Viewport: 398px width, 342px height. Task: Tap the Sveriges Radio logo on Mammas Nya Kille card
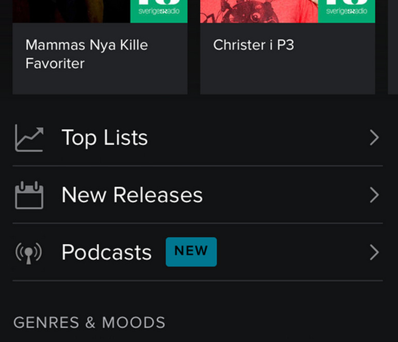pos(159,11)
